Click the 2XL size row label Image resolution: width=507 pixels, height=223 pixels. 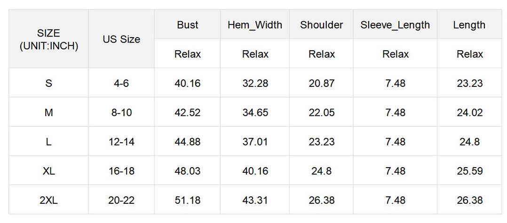(x=49, y=200)
